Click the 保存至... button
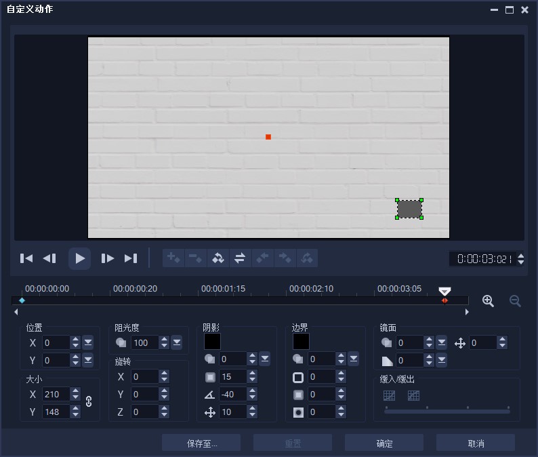538x457 pixels. pyautogui.click(x=201, y=443)
